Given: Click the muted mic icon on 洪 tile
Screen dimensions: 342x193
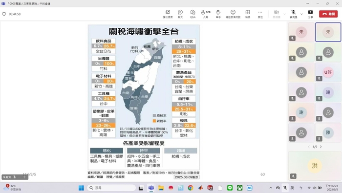Looking at the screenshot, I should click(293, 176).
